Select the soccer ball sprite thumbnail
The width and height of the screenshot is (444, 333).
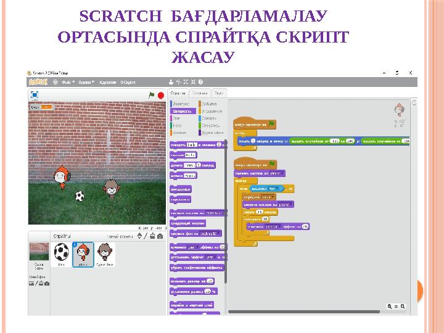[x=62, y=254]
